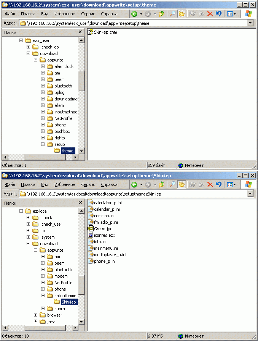The height and width of the screenshot is (341, 258).
Task: Select common.ini file
Action: coord(101,216)
